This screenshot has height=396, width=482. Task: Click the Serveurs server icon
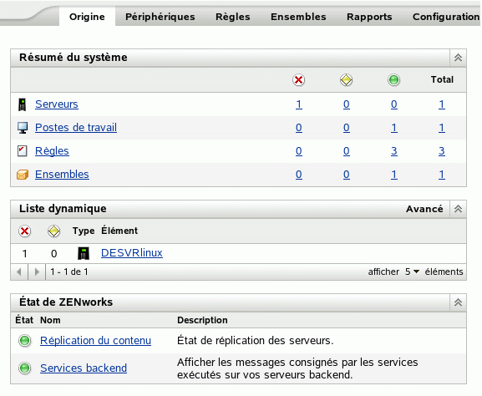pyautogui.click(x=22, y=104)
